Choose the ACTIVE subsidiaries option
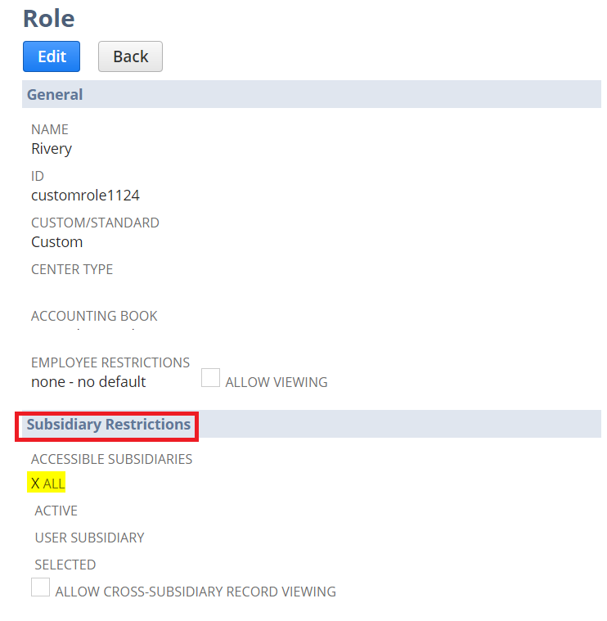Viewport: 607px width, 621px height. coord(56,511)
